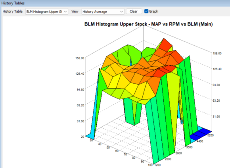Click the 4400 RPM axis label
Viewport: 230px width, 168px height.
200,141
